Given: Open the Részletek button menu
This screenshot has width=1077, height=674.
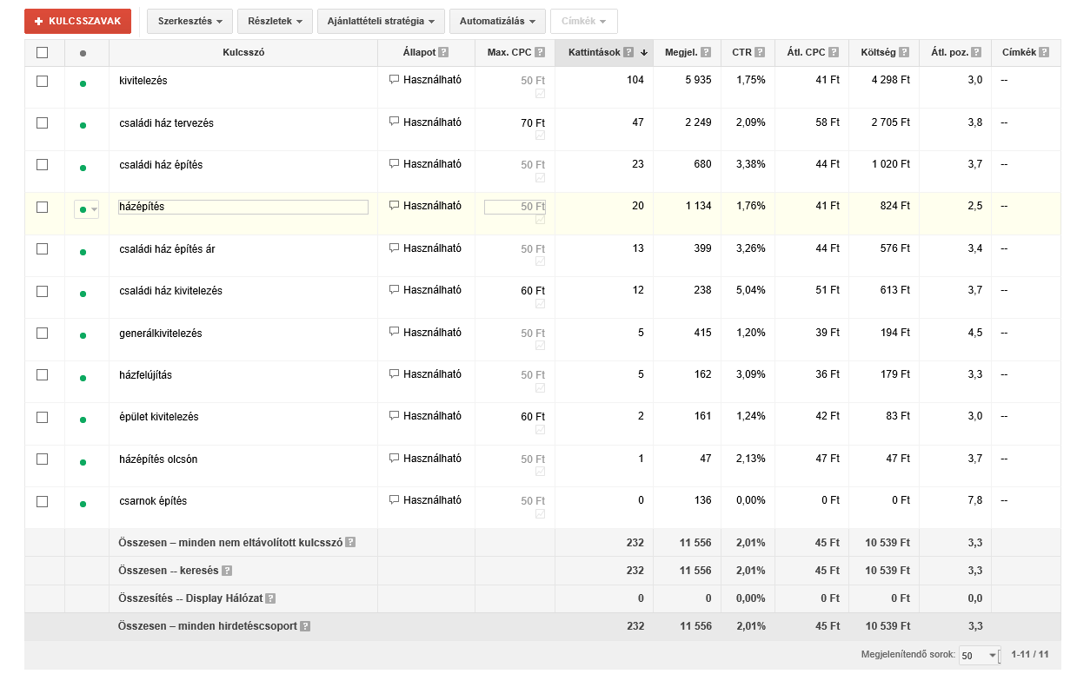Looking at the screenshot, I should tap(275, 21).
